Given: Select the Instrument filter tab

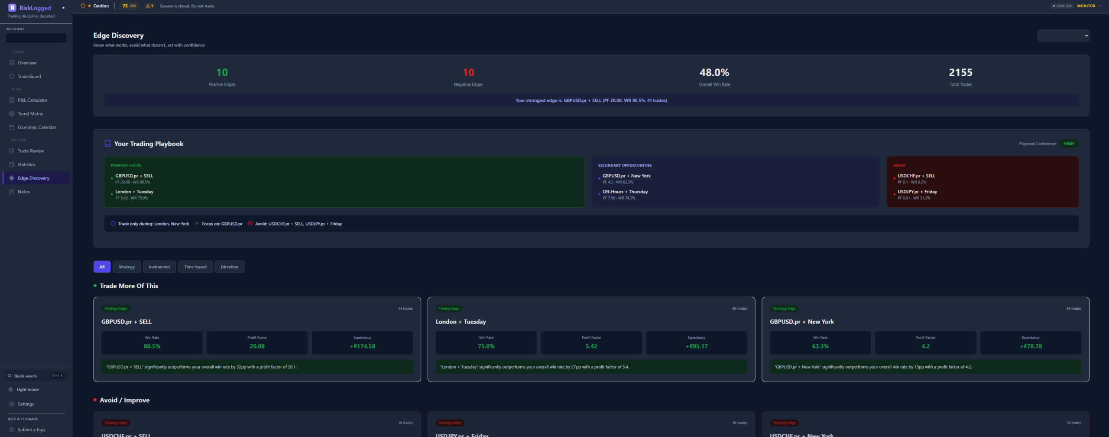Looking at the screenshot, I should pyautogui.click(x=159, y=267).
